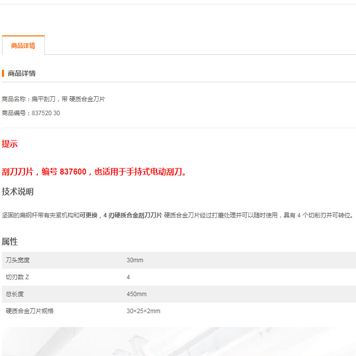Click the text 硬质合金刀片经过打磨处理并可以随时使用

(221, 215)
